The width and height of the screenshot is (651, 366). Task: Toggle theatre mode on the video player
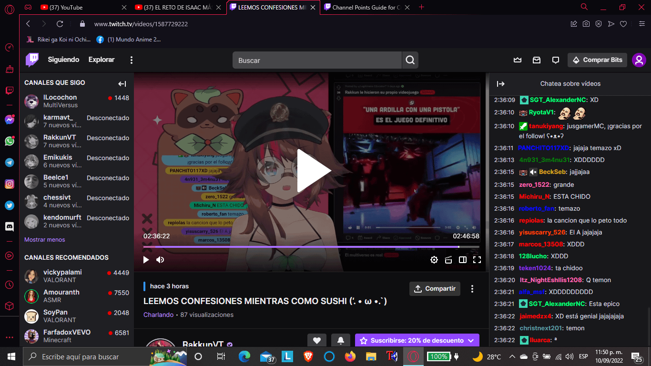[x=462, y=260]
